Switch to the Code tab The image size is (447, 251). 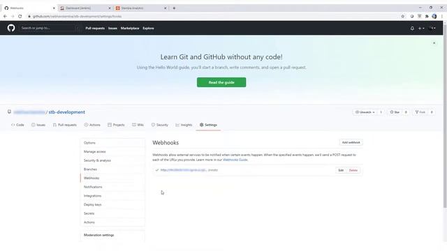pos(17,125)
